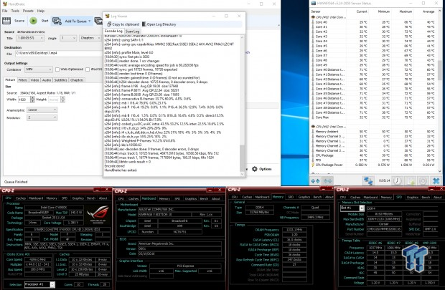Click the greyed-out arrows icon in HWiNFO toolbar
Screen dimensions: 445x290
coord(328,180)
